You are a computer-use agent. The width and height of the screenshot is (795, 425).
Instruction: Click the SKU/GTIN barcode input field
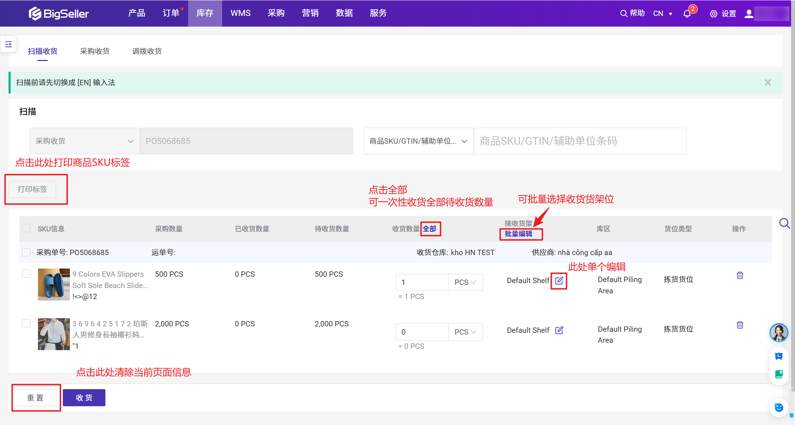[580, 141]
